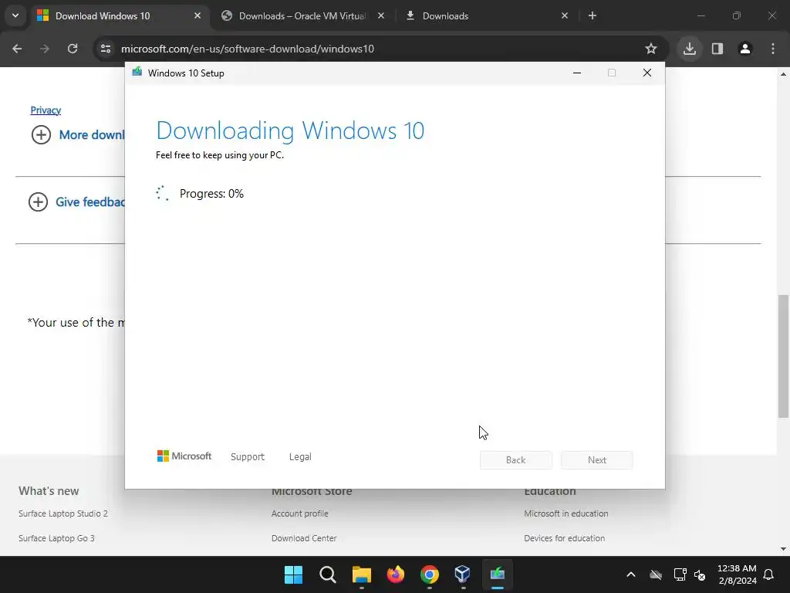
Task: Click the Windows 10 Setup title icon
Action: (x=137, y=73)
